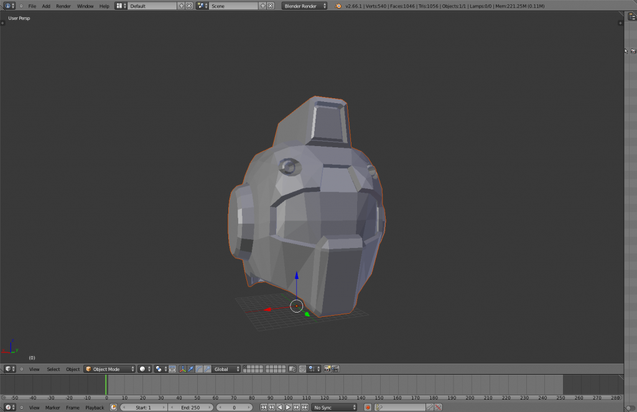The image size is (637, 412).
Task: Click the add new scene plus button
Action: [x=263, y=6]
